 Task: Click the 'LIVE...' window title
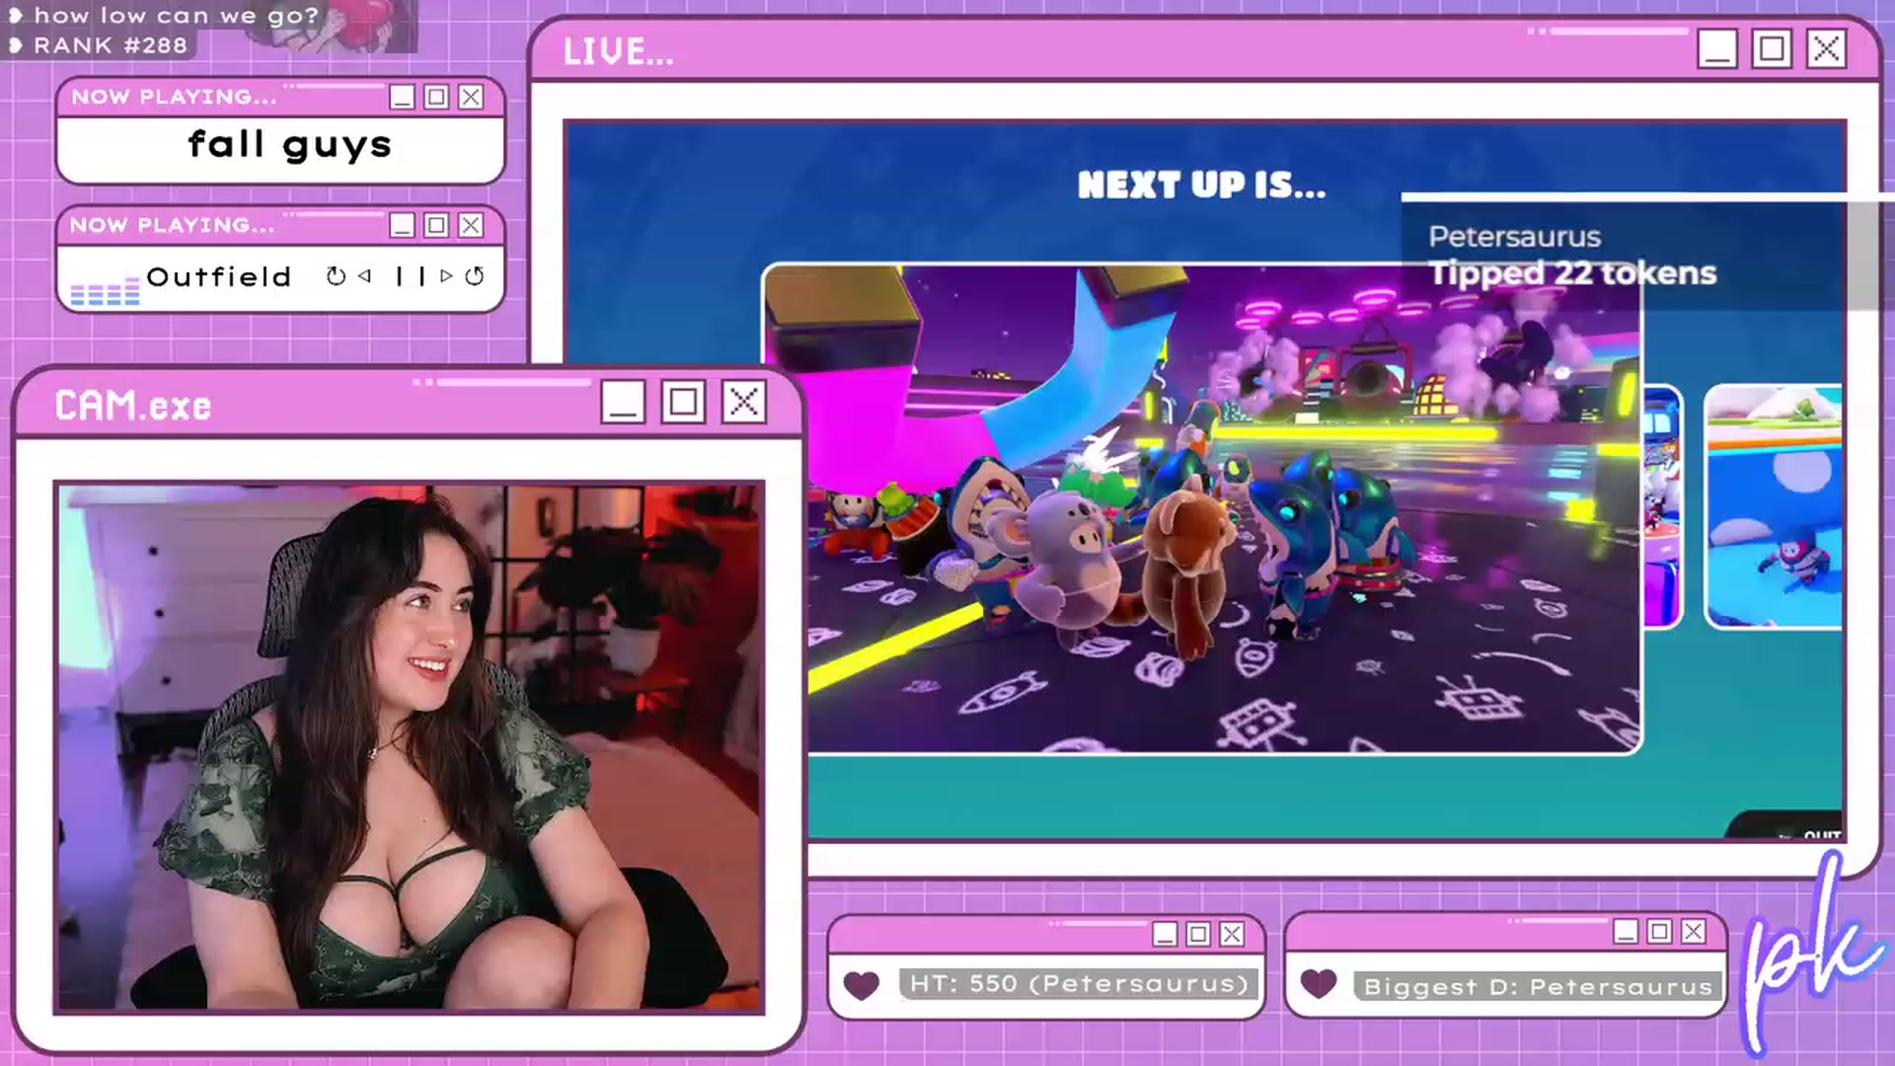pyautogui.click(x=619, y=51)
